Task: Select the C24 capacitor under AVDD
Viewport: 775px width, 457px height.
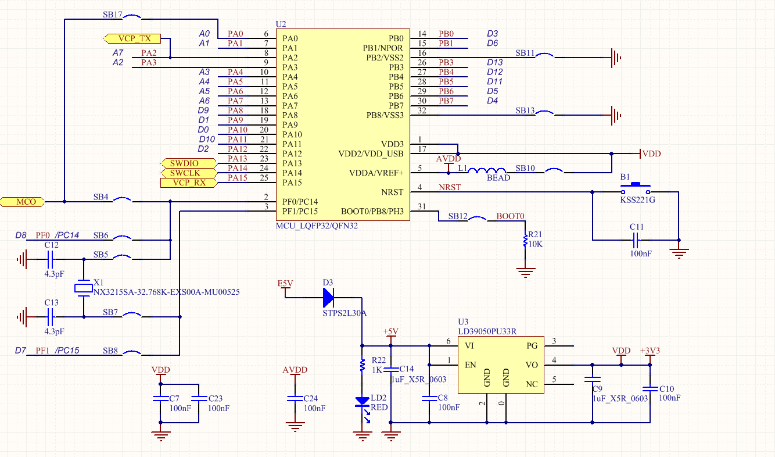Action: (295, 399)
